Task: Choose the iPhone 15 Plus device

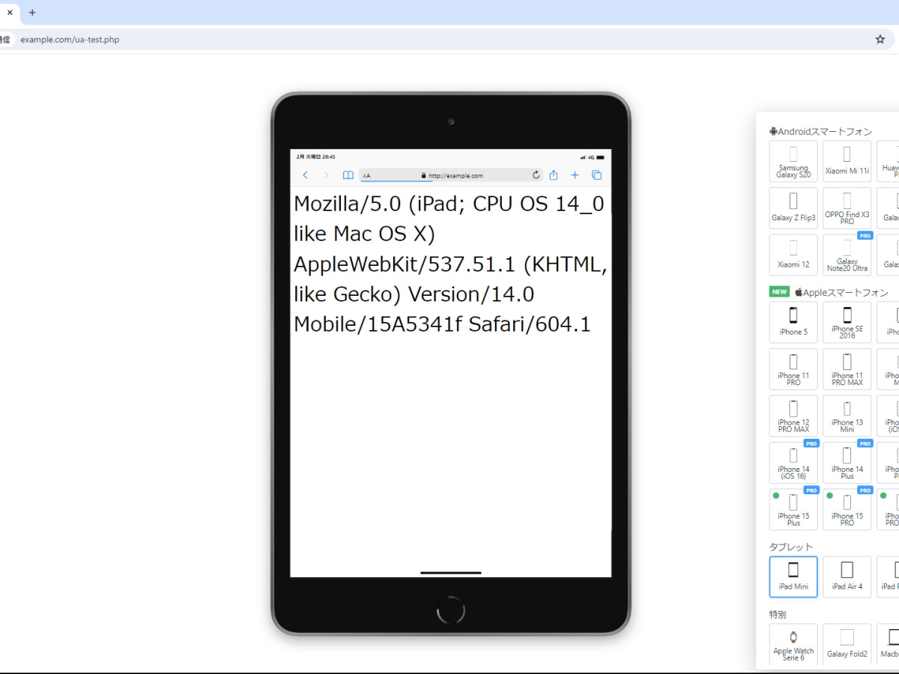Action: (x=793, y=509)
